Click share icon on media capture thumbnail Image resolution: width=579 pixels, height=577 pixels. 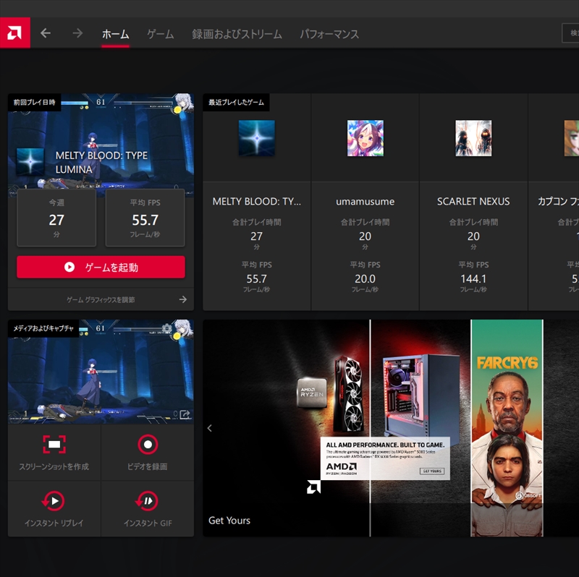click(x=185, y=414)
